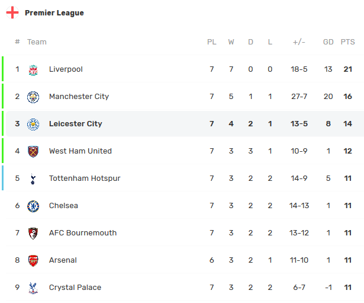
Task: Click the West Ham United crest
Action: coord(33,151)
